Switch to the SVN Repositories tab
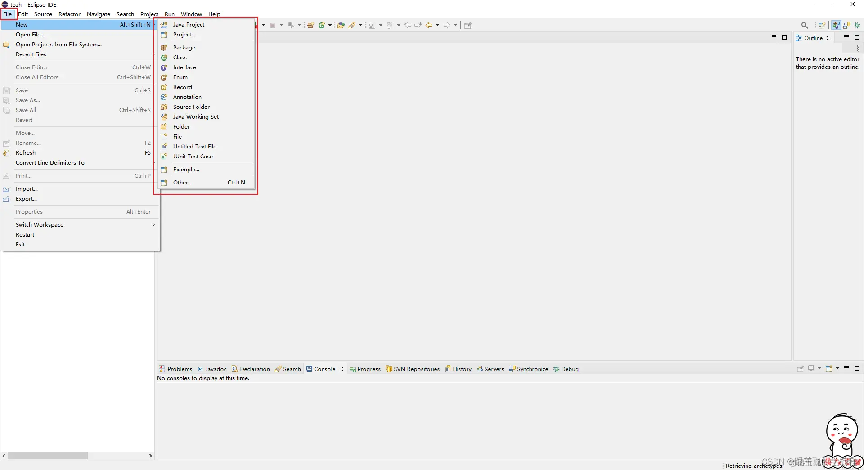864x470 pixels. pos(413,369)
